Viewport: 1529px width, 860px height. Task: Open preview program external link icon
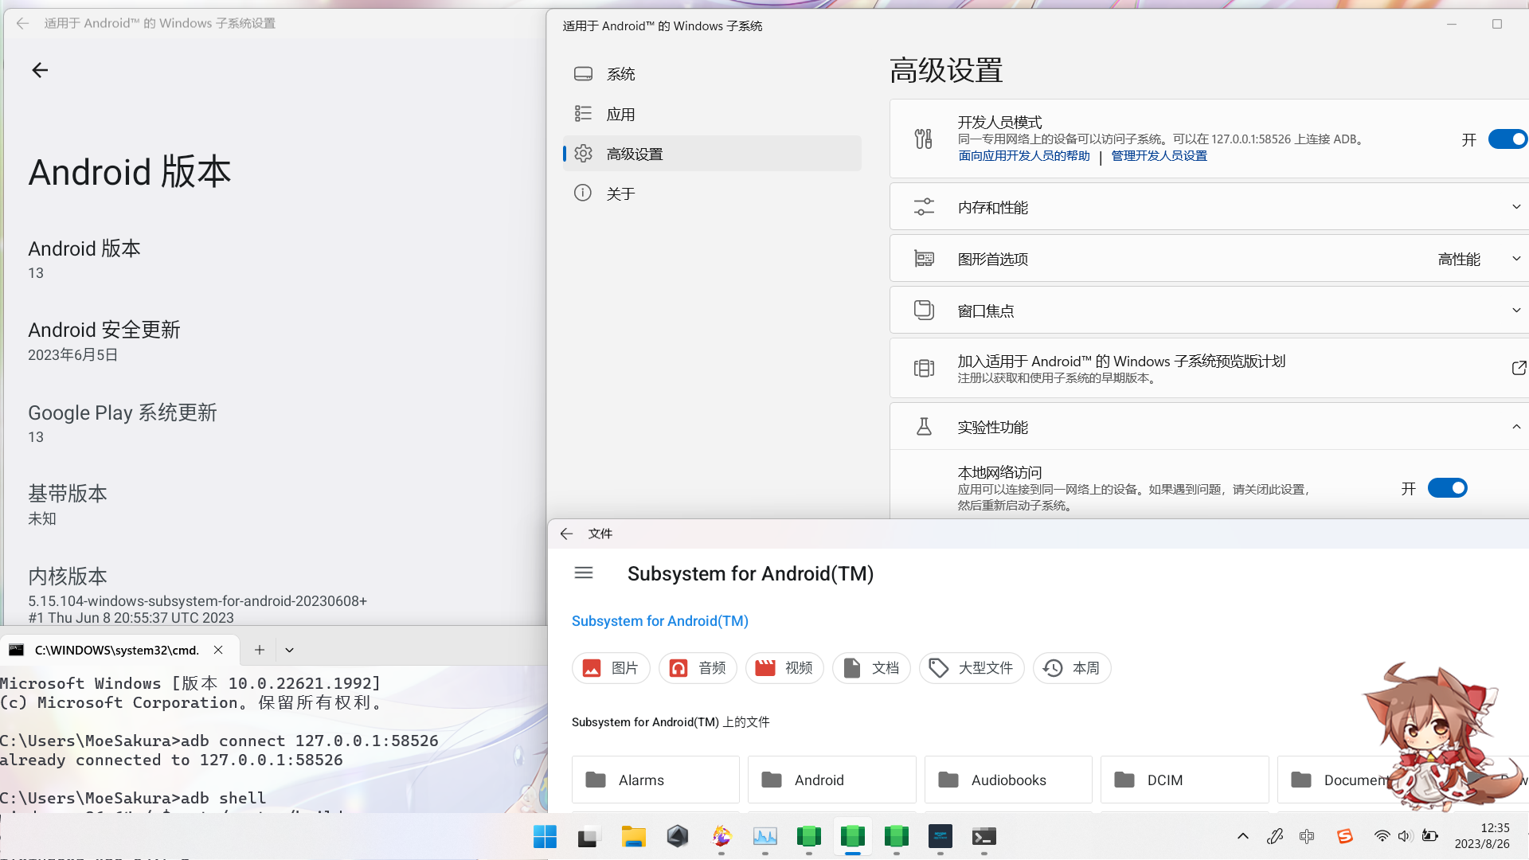1519,368
